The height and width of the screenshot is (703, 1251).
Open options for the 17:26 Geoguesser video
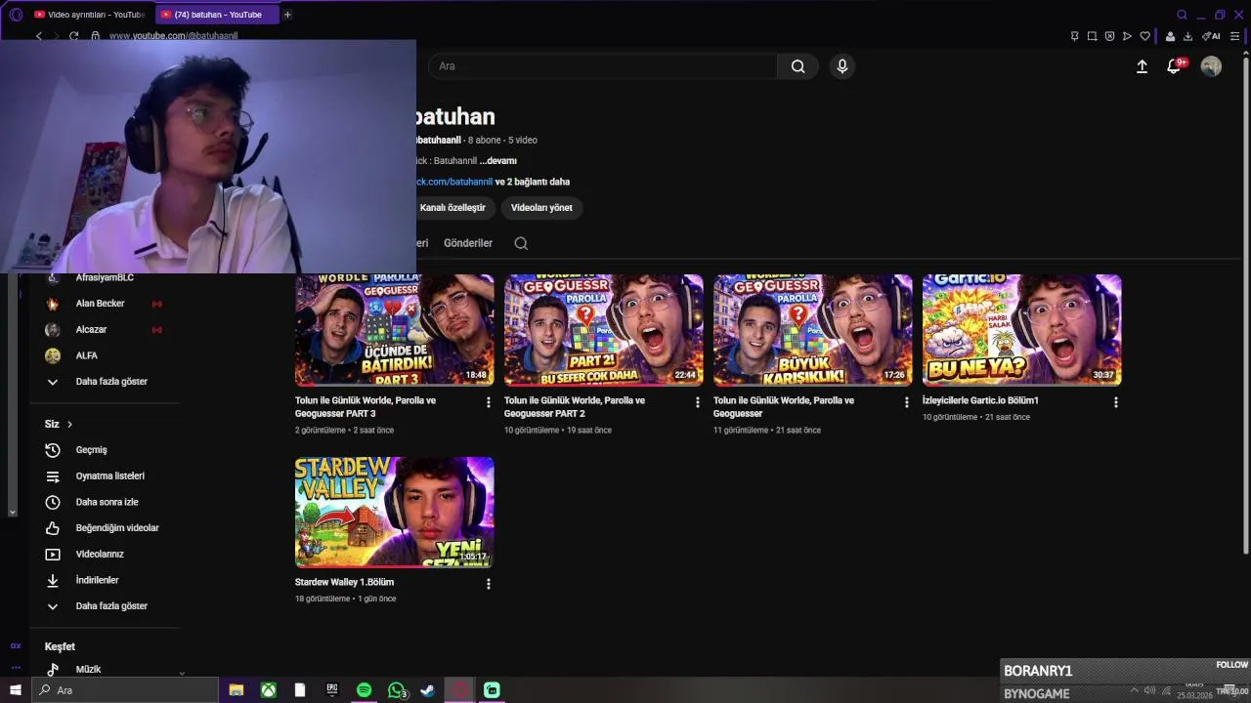click(907, 402)
